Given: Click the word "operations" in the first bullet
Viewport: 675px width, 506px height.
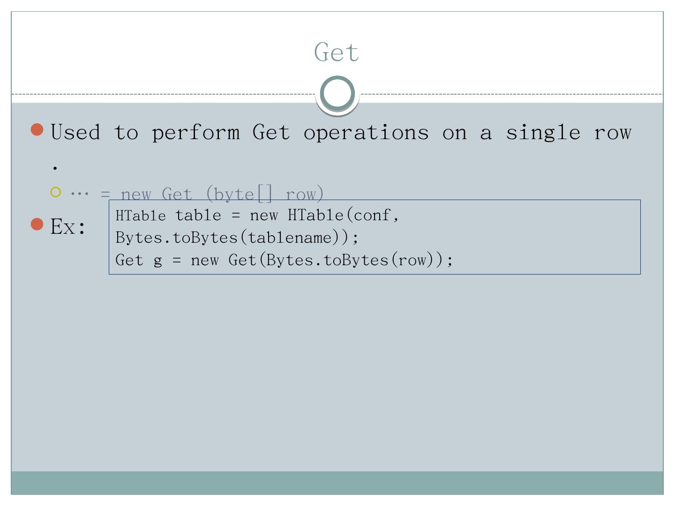Looking at the screenshot, I should tap(366, 133).
